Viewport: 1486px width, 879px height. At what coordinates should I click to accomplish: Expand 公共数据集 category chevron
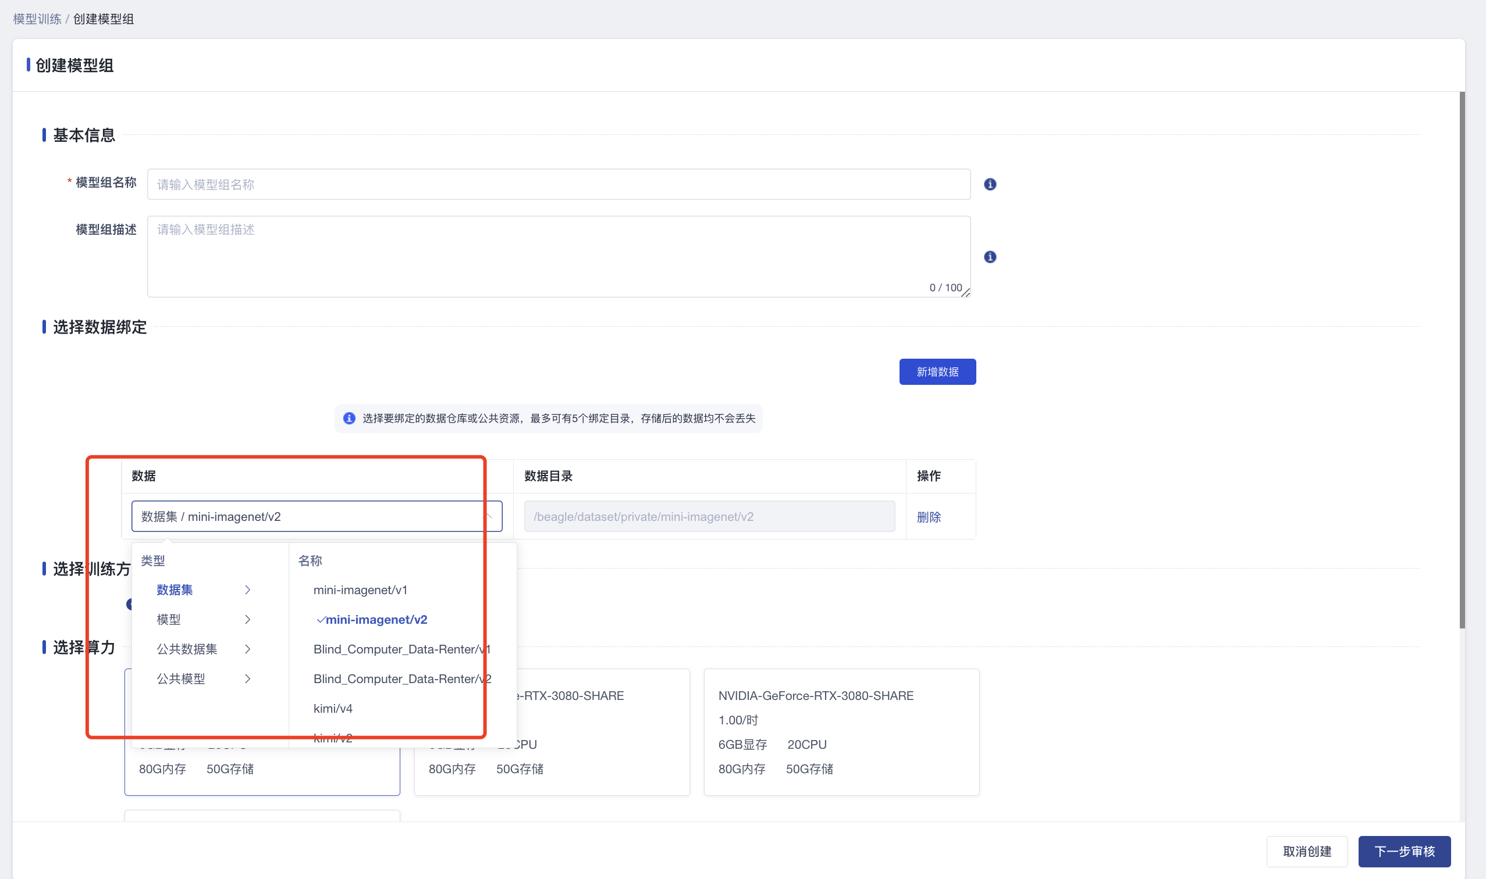pos(247,649)
